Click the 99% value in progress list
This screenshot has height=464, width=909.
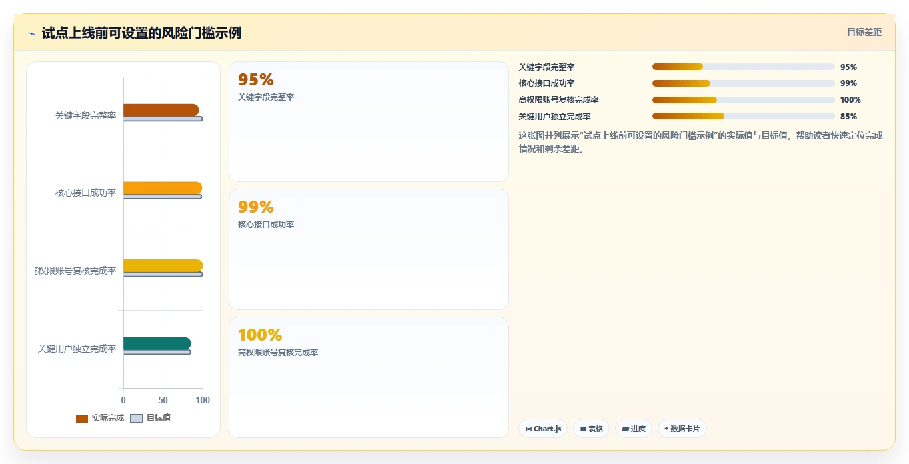point(848,83)
